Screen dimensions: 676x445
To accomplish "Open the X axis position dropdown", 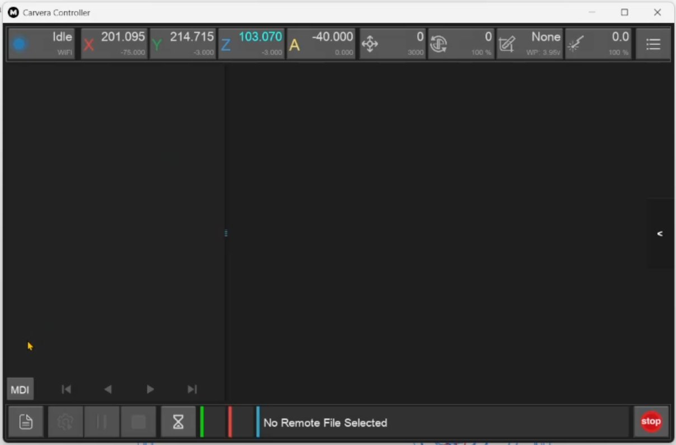I will pyautogui.click(x=114, y=44).
